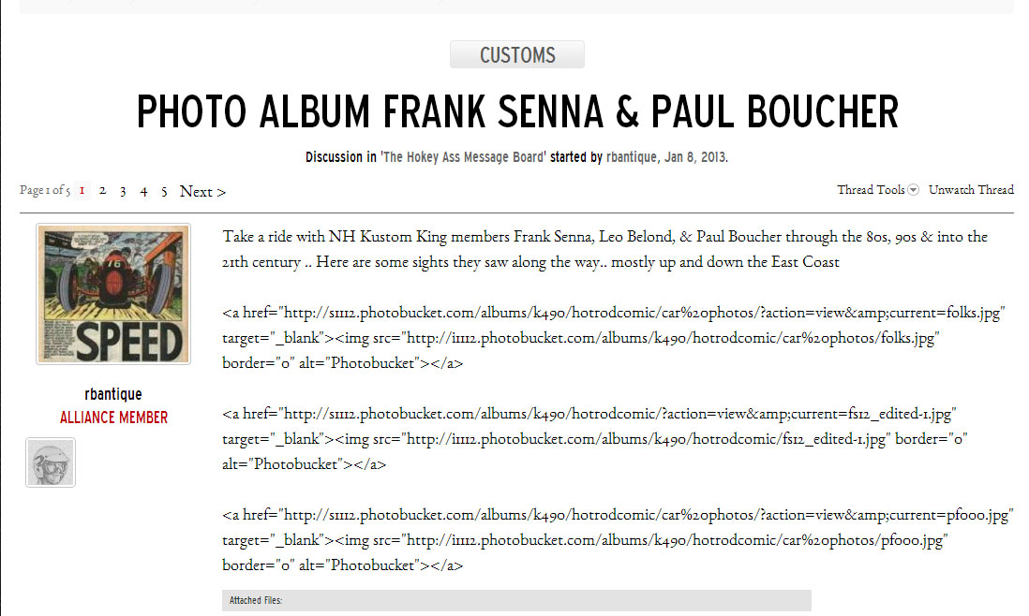1029x616 pixels.
Task: Click Unwatch Thread
Action: [971, 190]
